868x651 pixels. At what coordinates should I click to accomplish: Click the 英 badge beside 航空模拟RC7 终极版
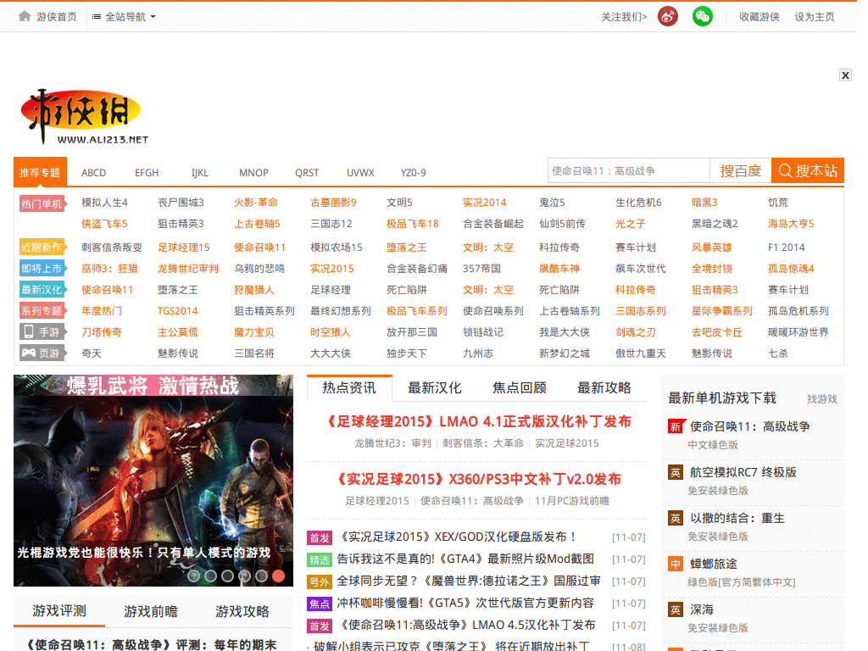(x=676, y=472)
